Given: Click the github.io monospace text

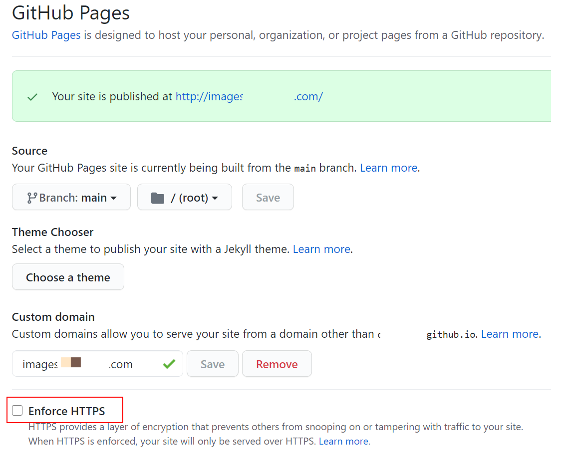Looking at the screenshot, I should click(451, 335).
